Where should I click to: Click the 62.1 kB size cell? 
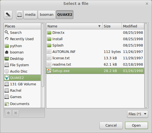110,64
